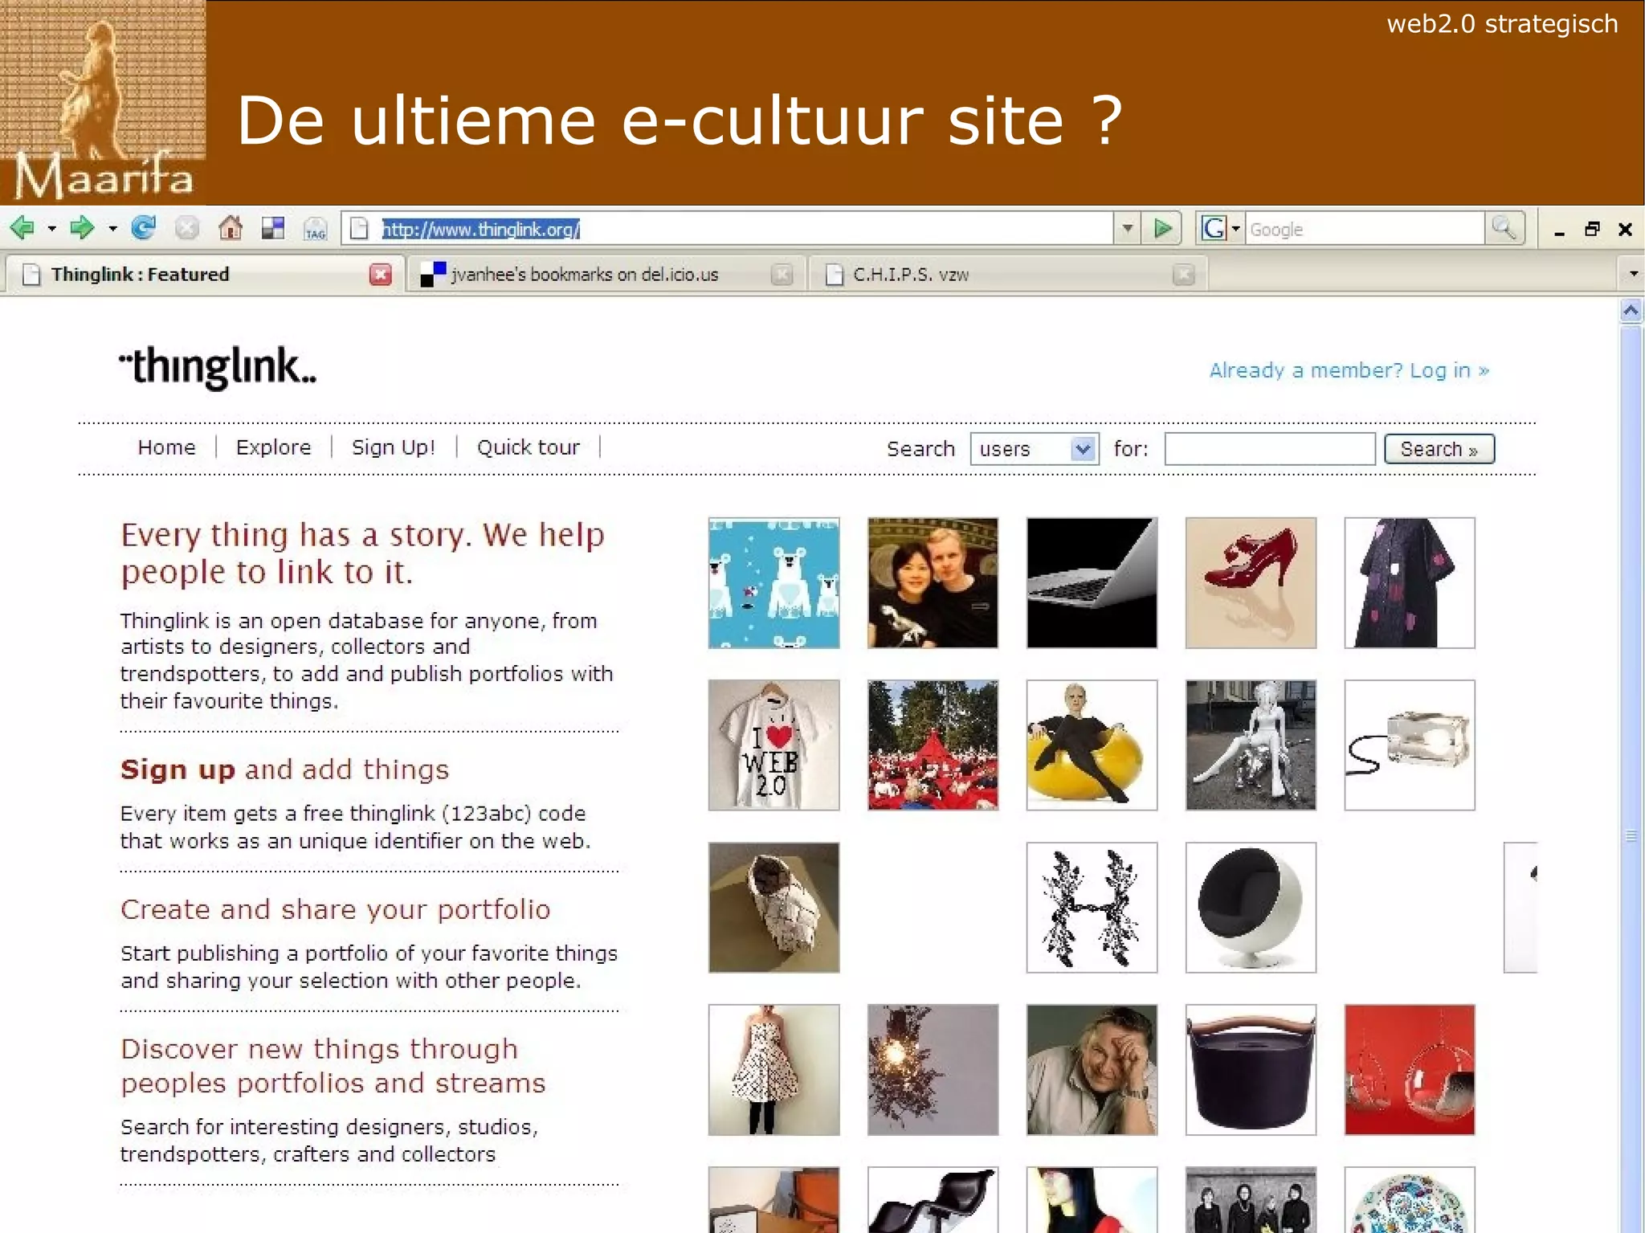Screen dimensions: 1645x1233
Task: Open the black floral ornament thumbnail
Action: click(x=1092, y=908)
